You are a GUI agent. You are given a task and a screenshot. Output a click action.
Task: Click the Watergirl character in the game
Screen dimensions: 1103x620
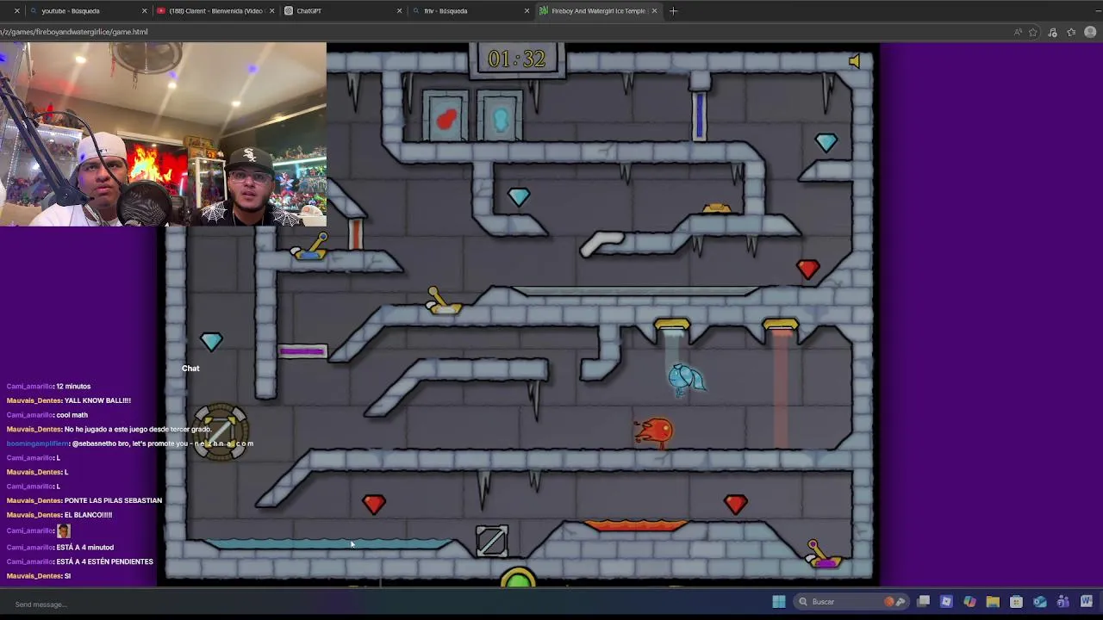[687, 379]
